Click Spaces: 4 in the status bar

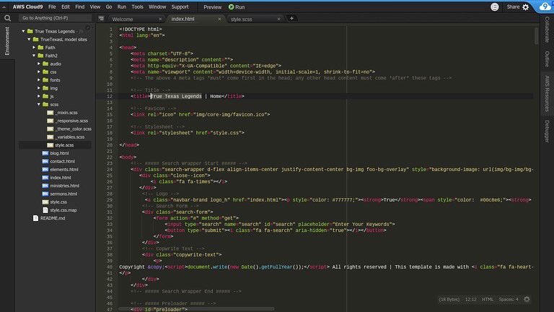(x=509, y=299)
